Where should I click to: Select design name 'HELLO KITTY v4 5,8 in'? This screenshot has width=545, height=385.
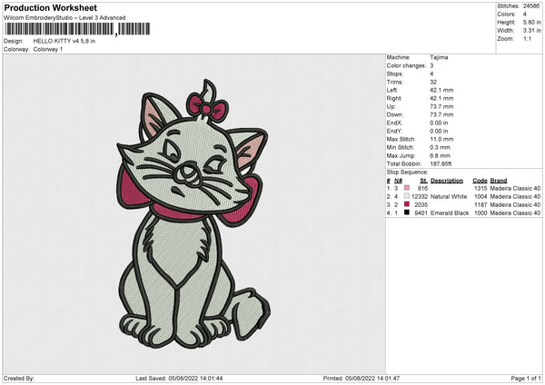[64, 41]
